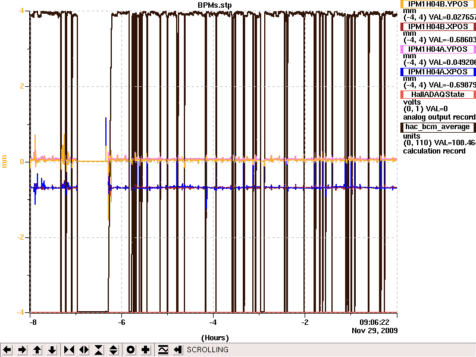Click VAL=0.0276 readout under IPM1H04B.YPOS
The image size is (476, 357).
click(452, 17)
